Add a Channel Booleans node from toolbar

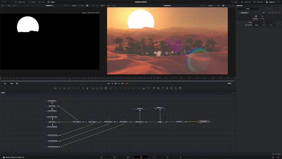(97, 88)
